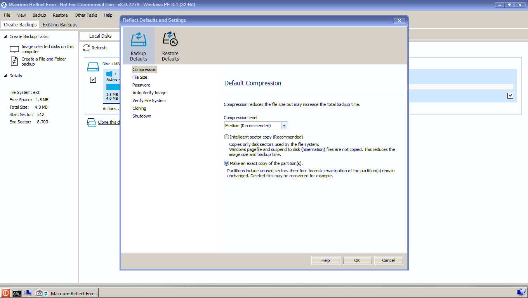
Task: Open the command prompt icon on the taskbar
Action: [17, 293]
